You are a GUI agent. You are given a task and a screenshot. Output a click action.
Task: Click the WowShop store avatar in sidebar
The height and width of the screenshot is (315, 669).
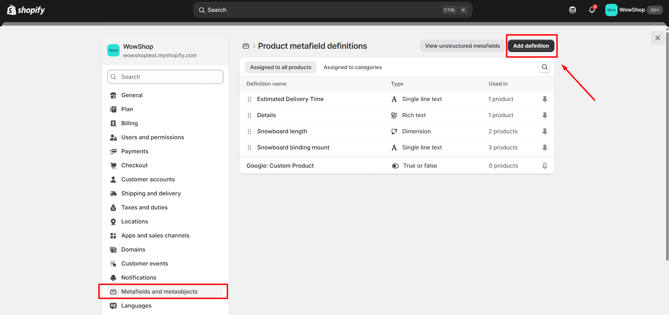click(x=113, y=51)
